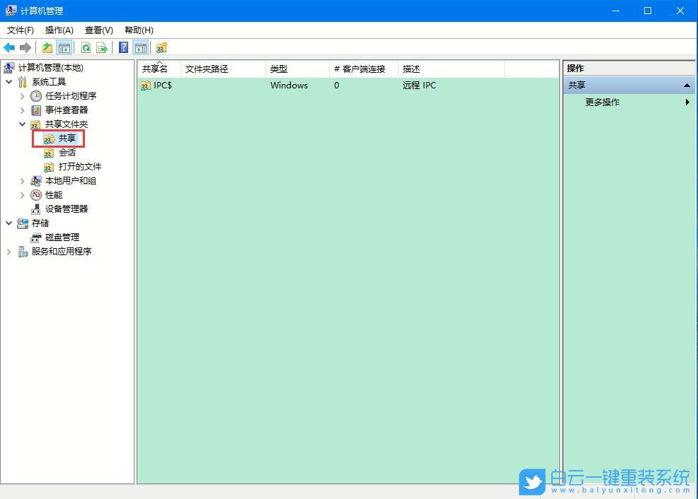Viewport: 698px width, 499px height.
Task: Click the blue Back arrow in toolbar
Action: click(9, 48)
